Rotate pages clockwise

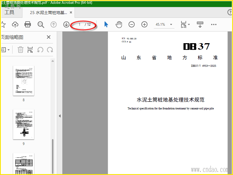[x=50, y=50]
